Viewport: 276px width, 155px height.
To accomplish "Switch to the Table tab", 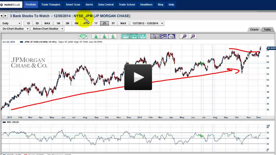I will coord(267,29).
